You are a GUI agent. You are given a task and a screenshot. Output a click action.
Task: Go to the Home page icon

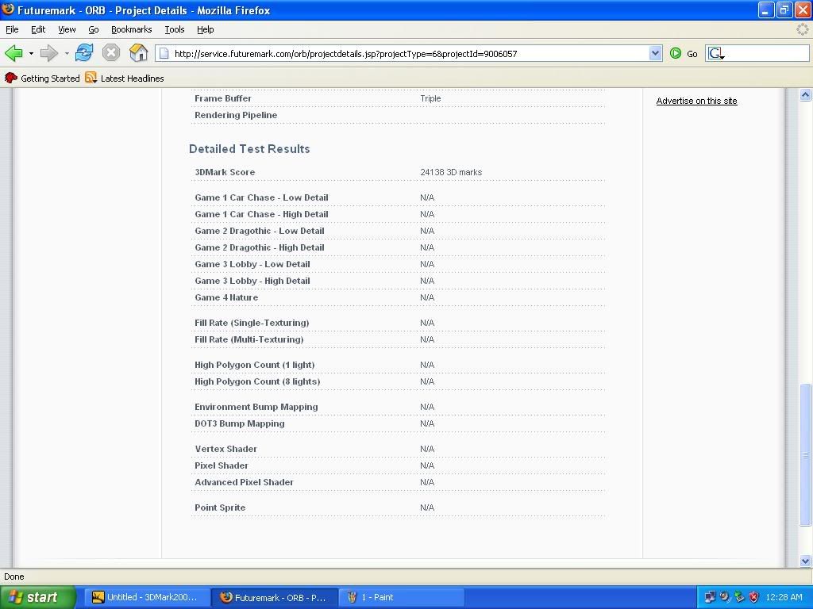pyautogui.click(x=138, y=53)
